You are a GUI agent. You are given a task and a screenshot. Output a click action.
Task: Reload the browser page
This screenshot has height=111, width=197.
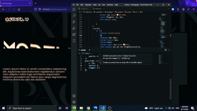pyautogui.click(x=14, y=9)
